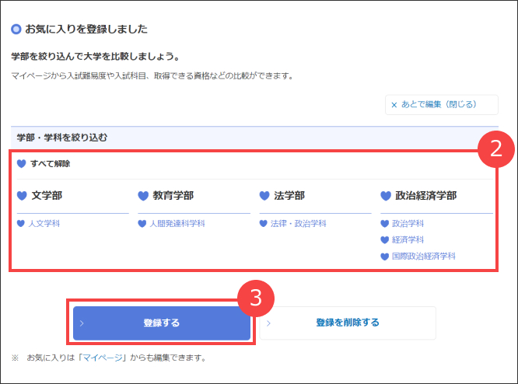Screen dimensions: 518x384
Task: Click the arrow icon on 登録する button
Action: [82, 323]
